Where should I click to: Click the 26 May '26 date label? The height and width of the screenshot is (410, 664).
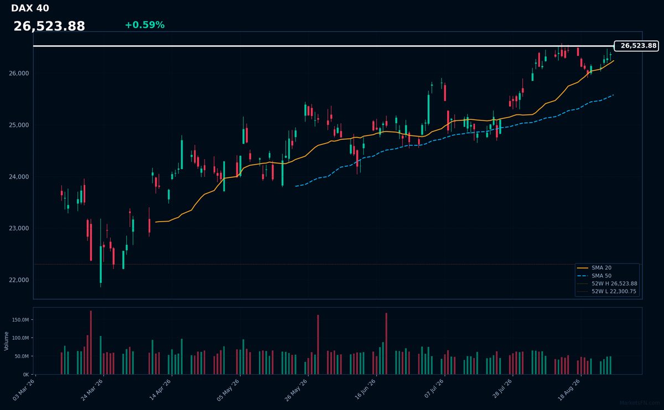(x=295, y=390)
